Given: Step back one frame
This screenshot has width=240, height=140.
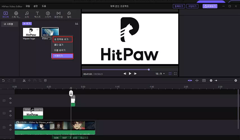Looking at the screenshot, I should [x=125, y=74].
